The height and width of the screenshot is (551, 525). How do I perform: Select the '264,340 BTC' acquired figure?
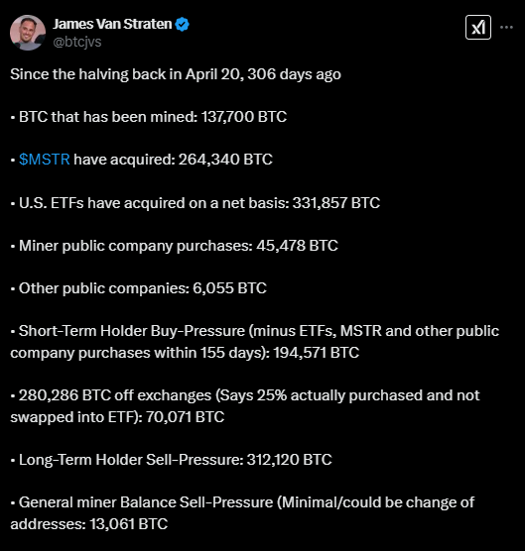pos(225,160)
